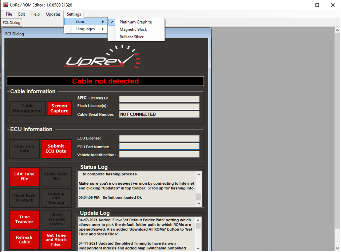Expand the Skins submenu

[x=85, y=21]
